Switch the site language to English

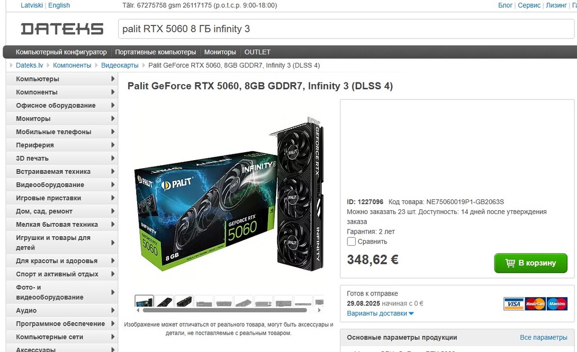pyautogui.click(x=59, y=5)
